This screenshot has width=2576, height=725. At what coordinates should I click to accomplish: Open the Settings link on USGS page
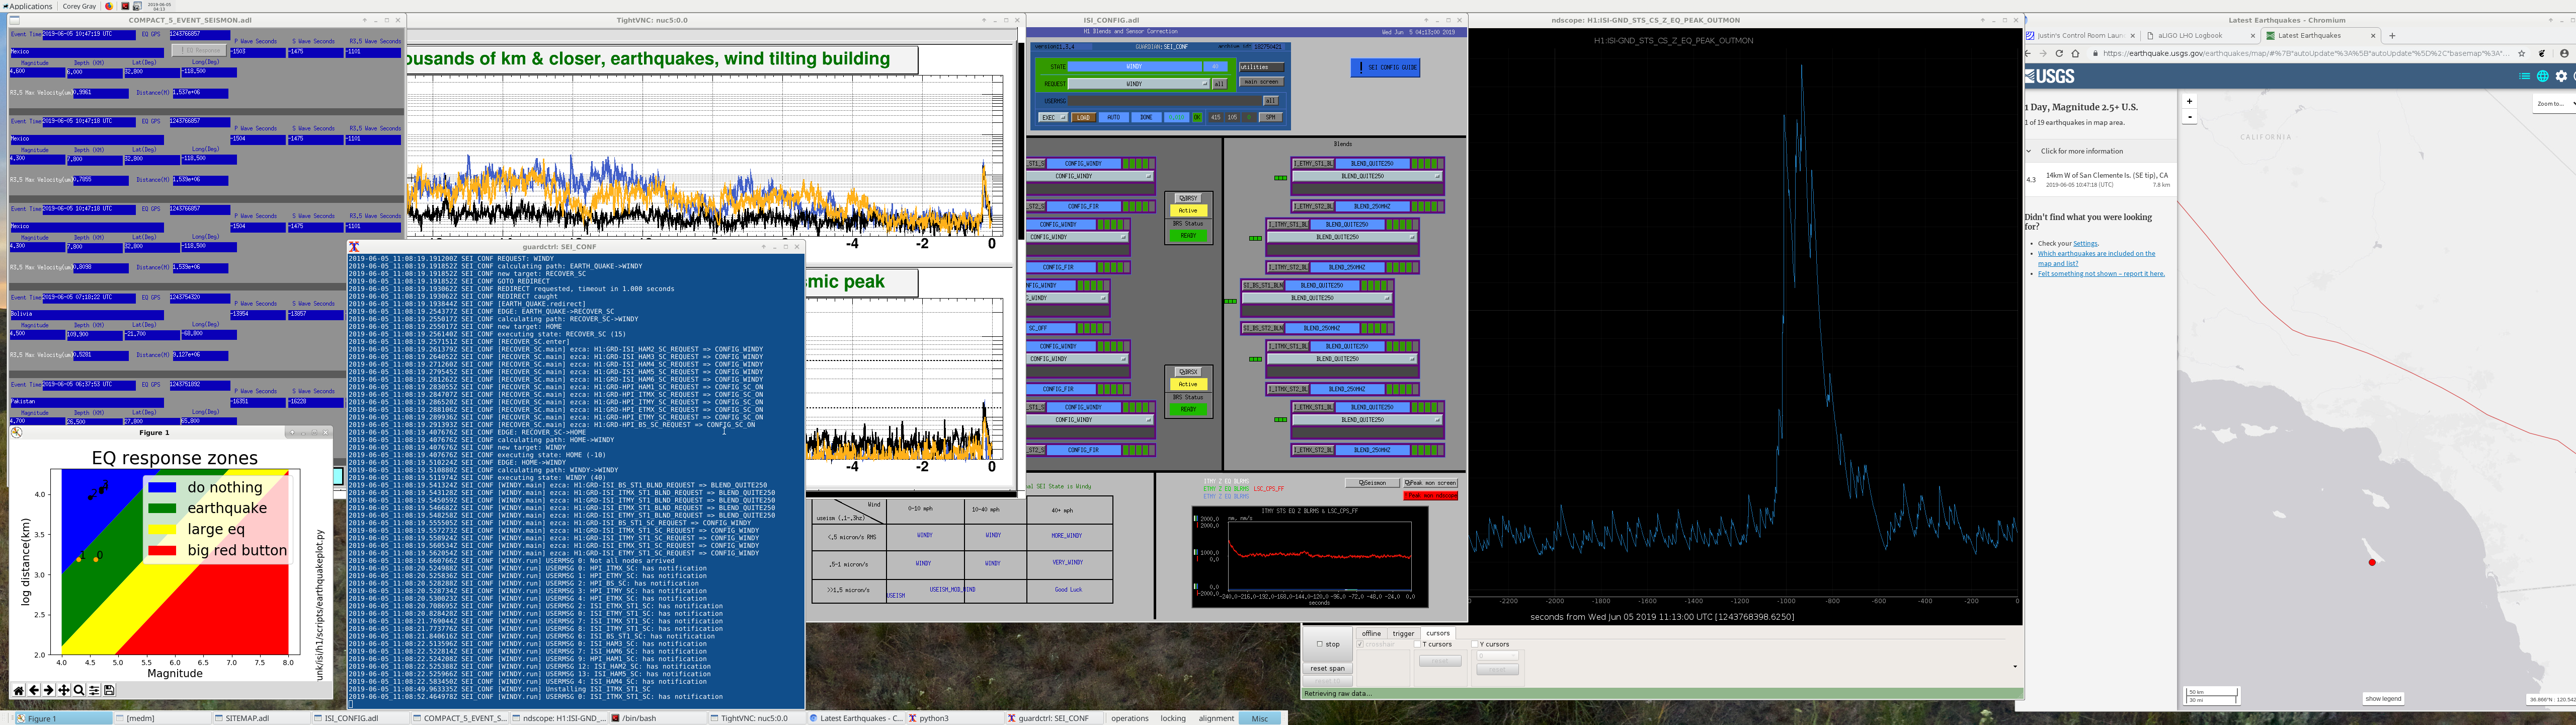(x=2085, y=243)
